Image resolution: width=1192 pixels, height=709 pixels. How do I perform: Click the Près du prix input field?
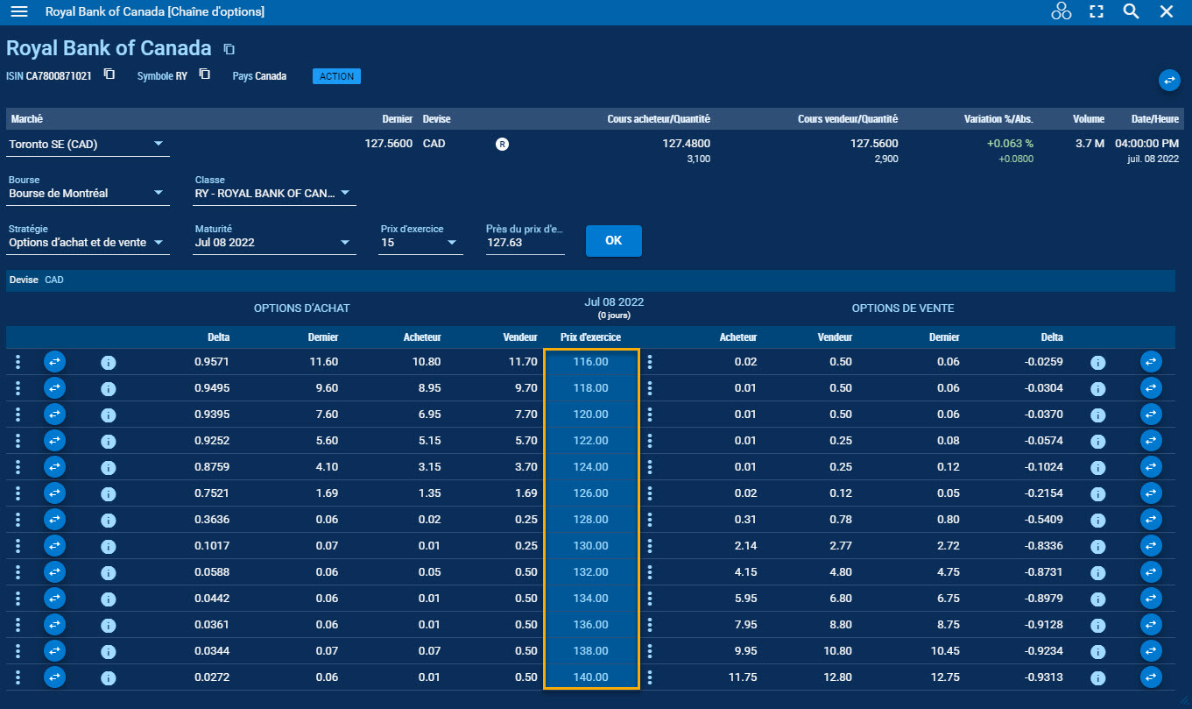tap(525, 243)
